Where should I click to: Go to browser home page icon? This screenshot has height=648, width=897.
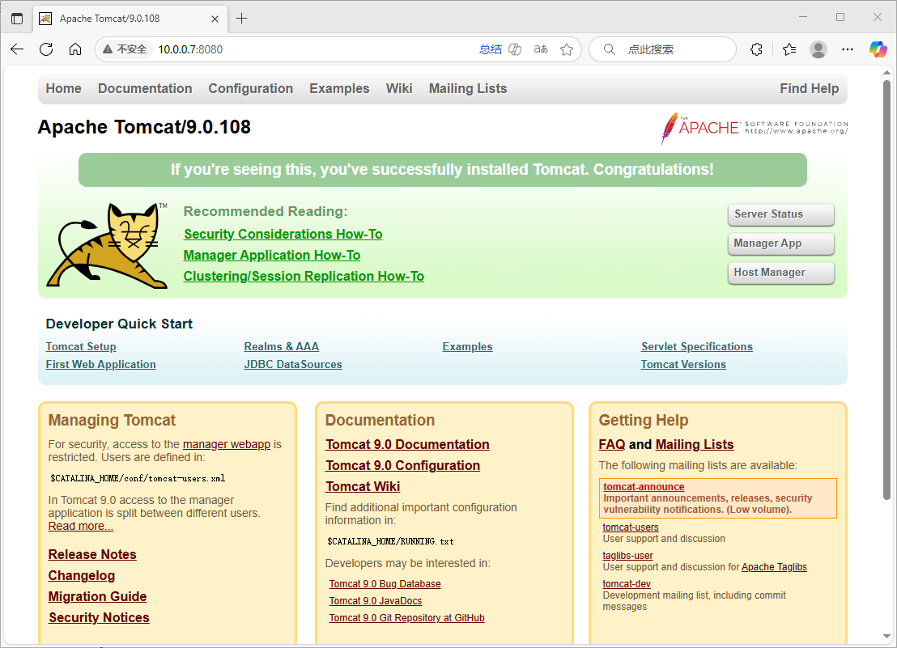(x=75, y=49)
